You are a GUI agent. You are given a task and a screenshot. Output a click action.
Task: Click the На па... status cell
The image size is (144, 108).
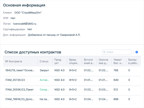pos(44,99)
